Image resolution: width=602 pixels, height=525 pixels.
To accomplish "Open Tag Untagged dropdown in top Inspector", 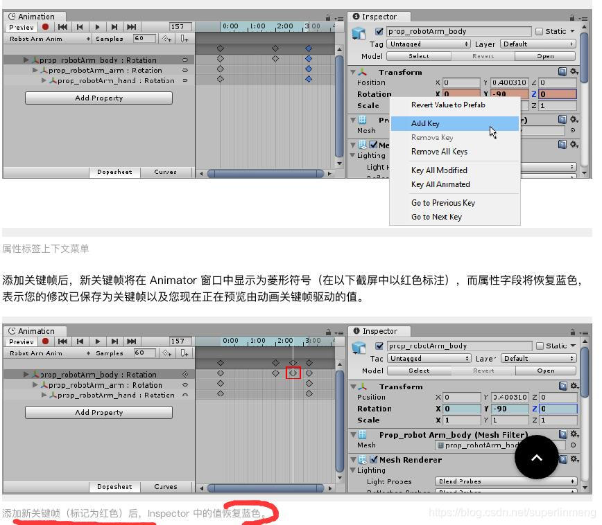I will [x=429, y=44].
